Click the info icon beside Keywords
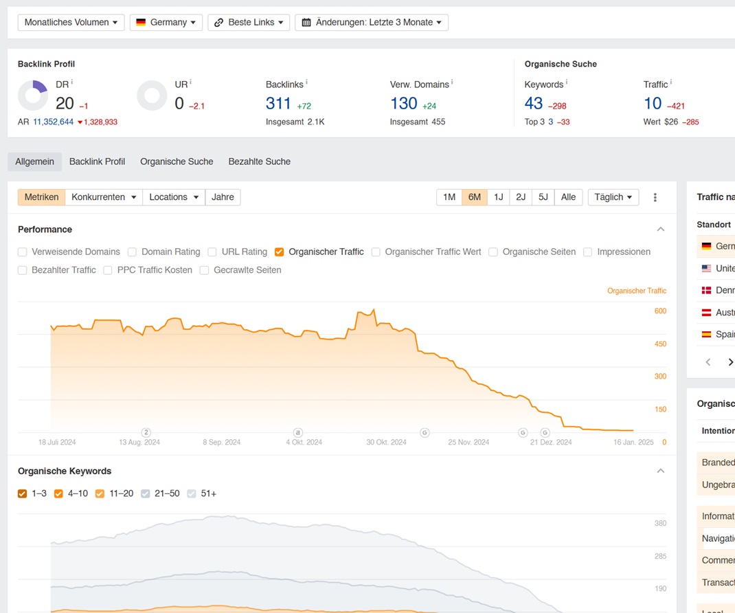This screenshot has width=735, height=613. click(x=567, y=82)
